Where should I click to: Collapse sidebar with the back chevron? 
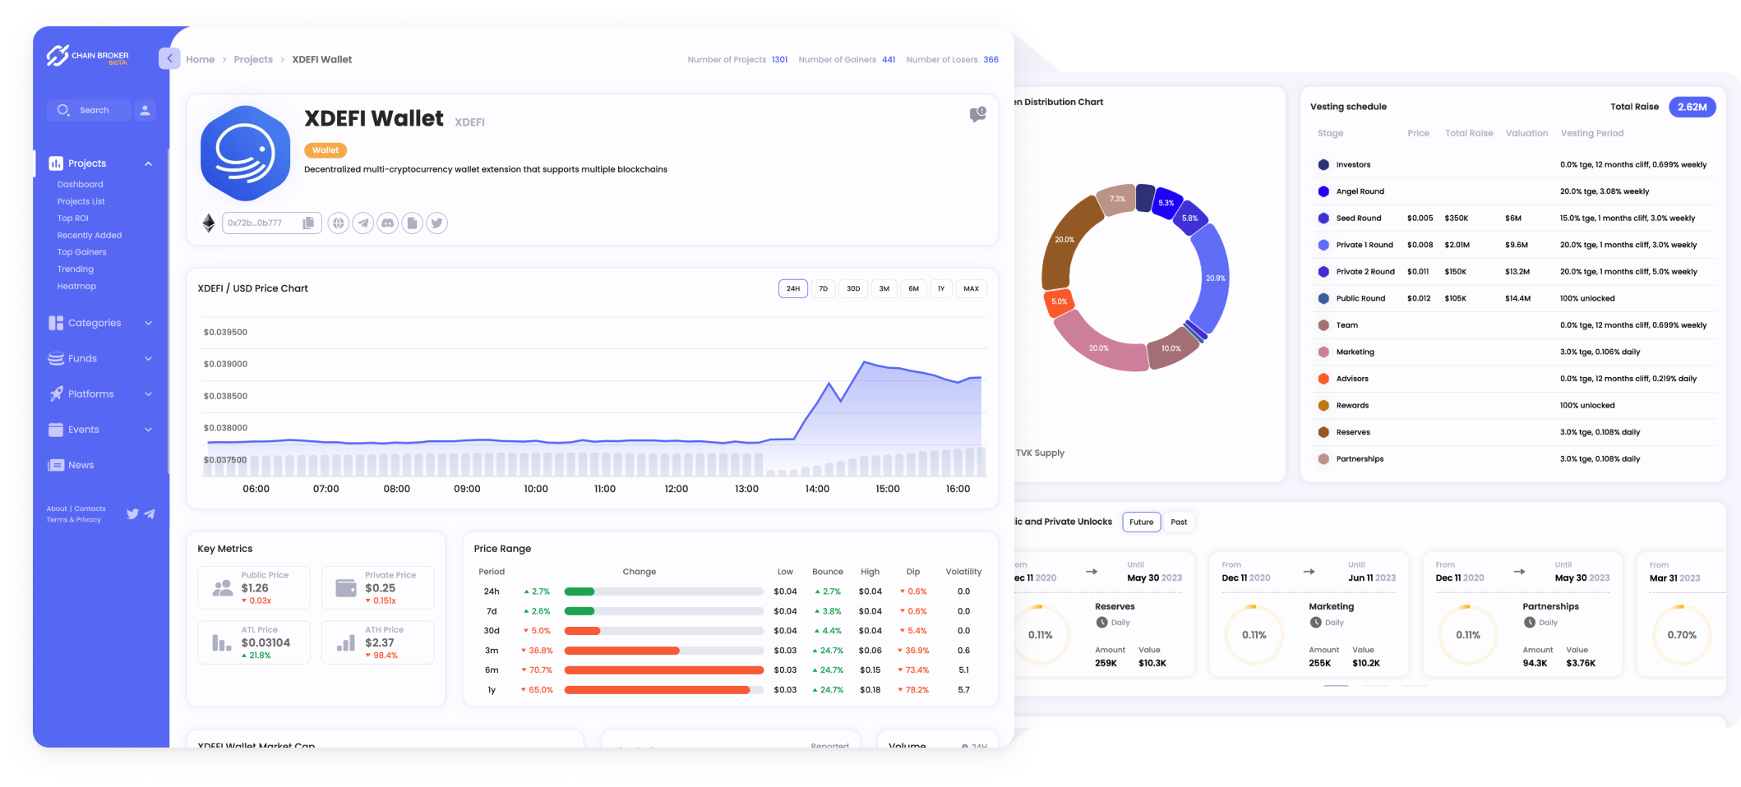(x=169, y=59)
